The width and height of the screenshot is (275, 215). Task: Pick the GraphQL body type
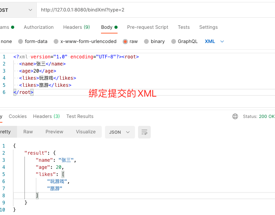coord(184,41)
